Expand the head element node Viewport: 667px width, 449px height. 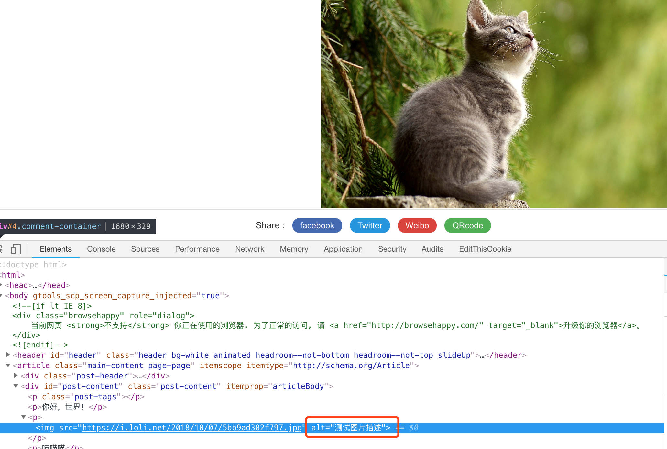point(2,285)
